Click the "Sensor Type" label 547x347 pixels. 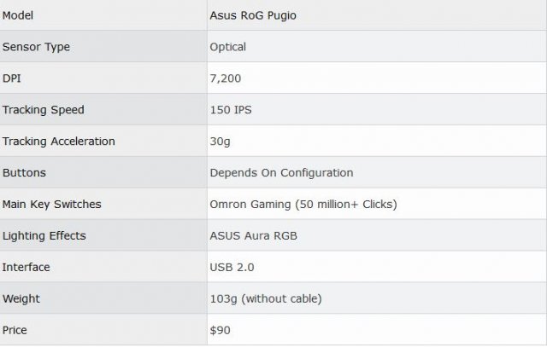pos(36,47)
